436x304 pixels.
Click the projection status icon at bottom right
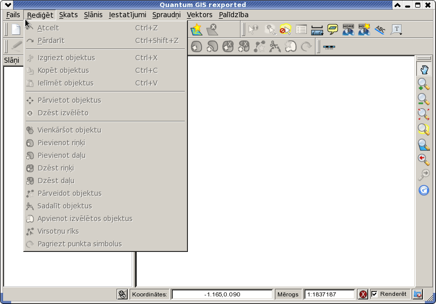(418, 294)
